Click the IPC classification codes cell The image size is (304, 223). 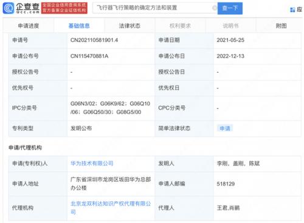coord(110,108)
